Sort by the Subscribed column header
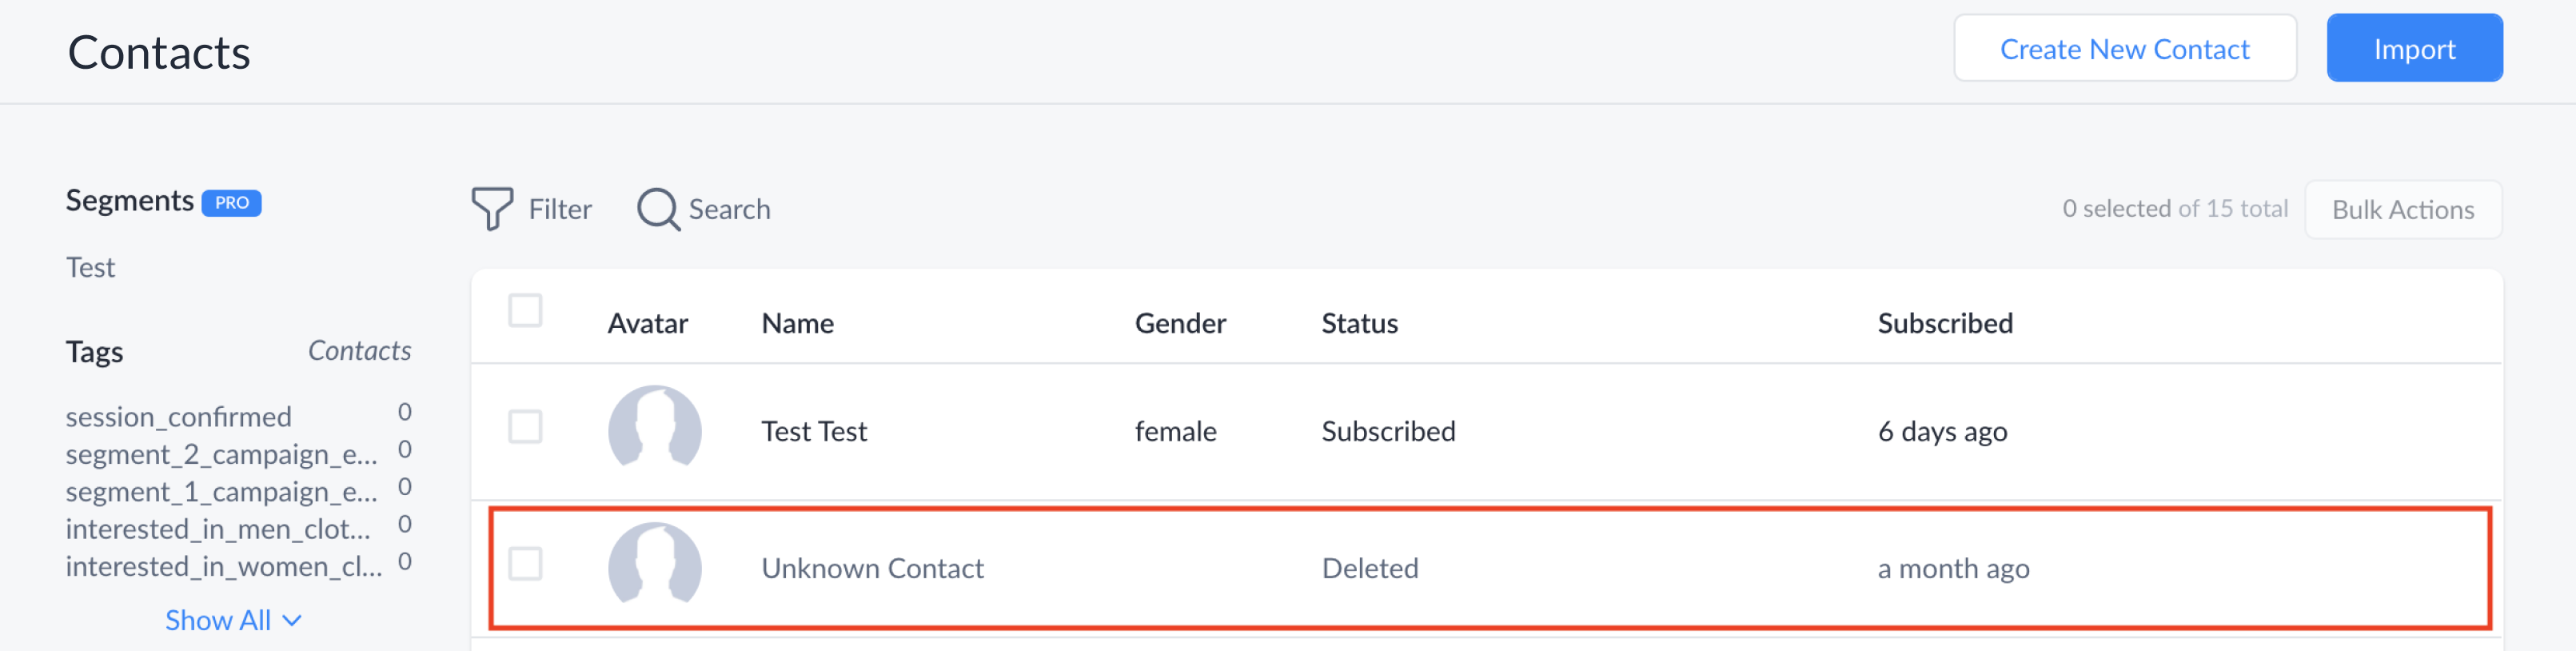Screen dimensions: 2576x651 click(1944, 323)
